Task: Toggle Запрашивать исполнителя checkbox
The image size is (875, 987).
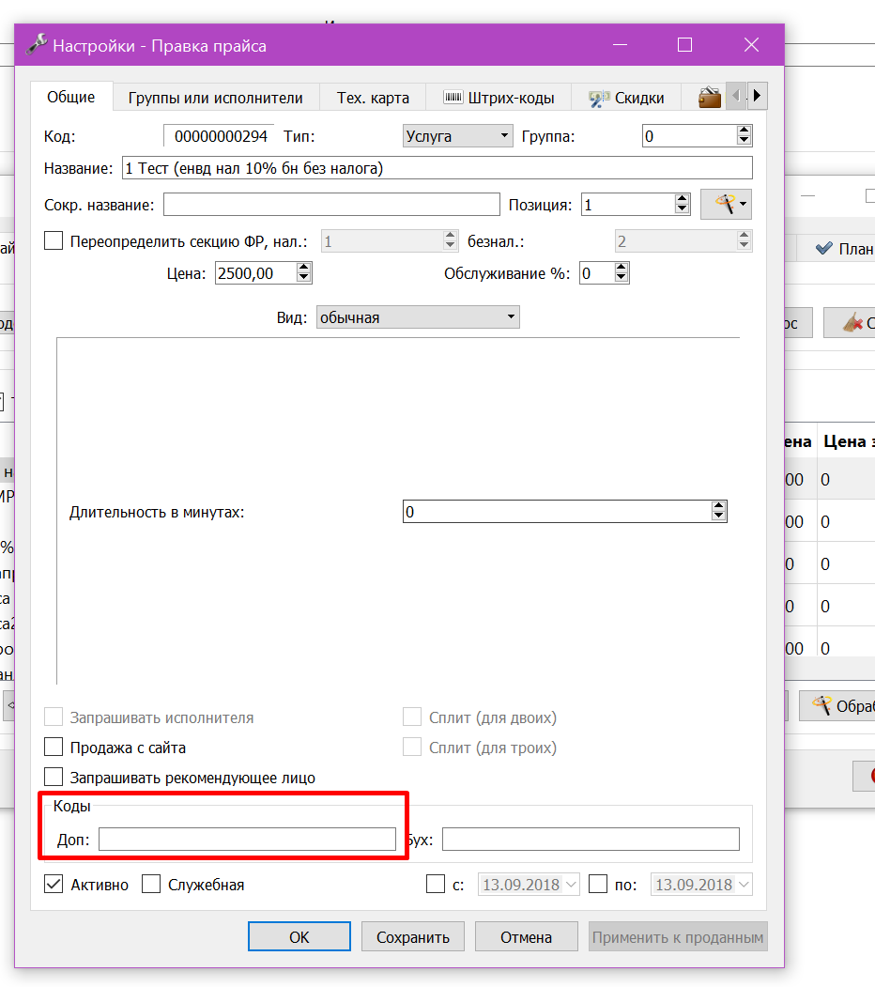Action: point(54,717)
